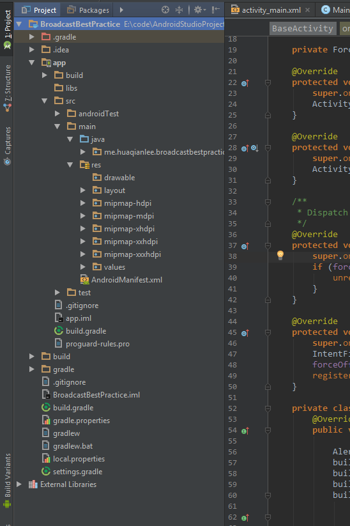Image resolution: width=350 pixels, height=526 pixels.
Task: Expand the mipmap-hdpi folder
Action: pos(83,203)
